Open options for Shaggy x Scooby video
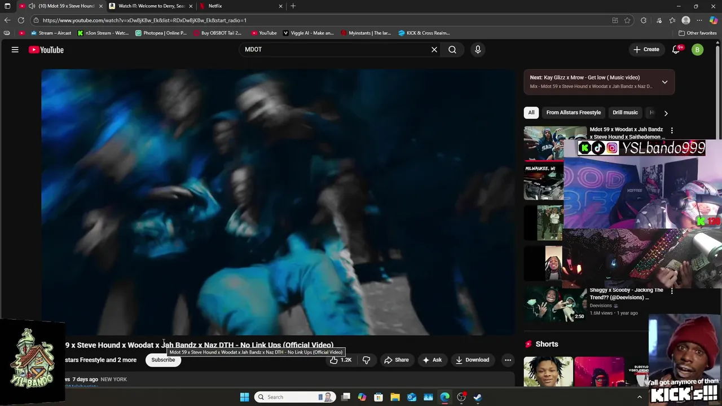This screenshot has height=406, width=722. [671, 291]
